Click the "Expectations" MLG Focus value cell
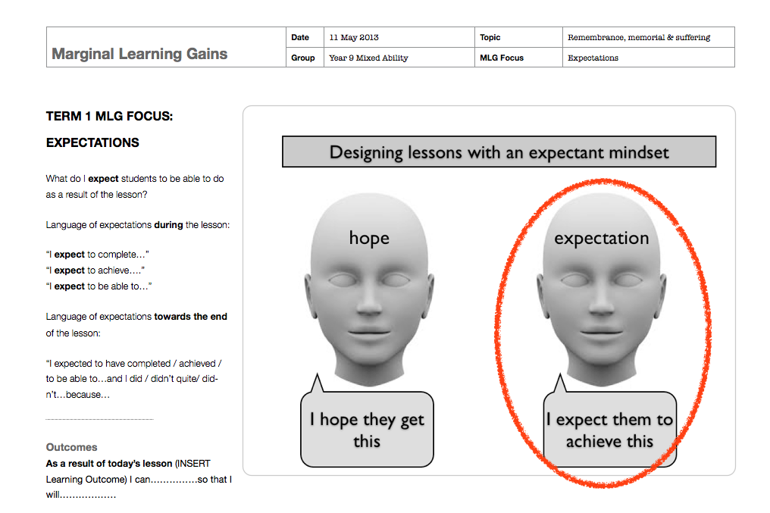The height and width of the screenshot is (513, 770). [x=593, y=58]
